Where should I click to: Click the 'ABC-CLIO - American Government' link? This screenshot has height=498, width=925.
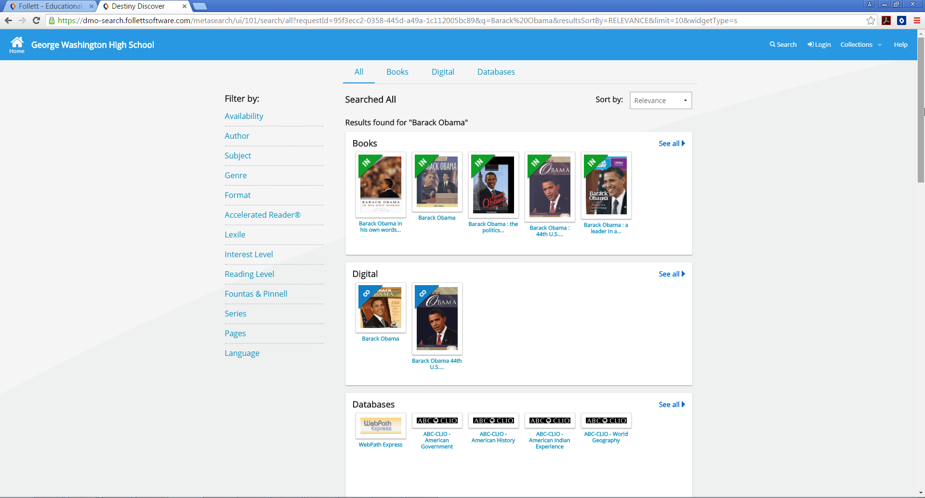point(437,440)
